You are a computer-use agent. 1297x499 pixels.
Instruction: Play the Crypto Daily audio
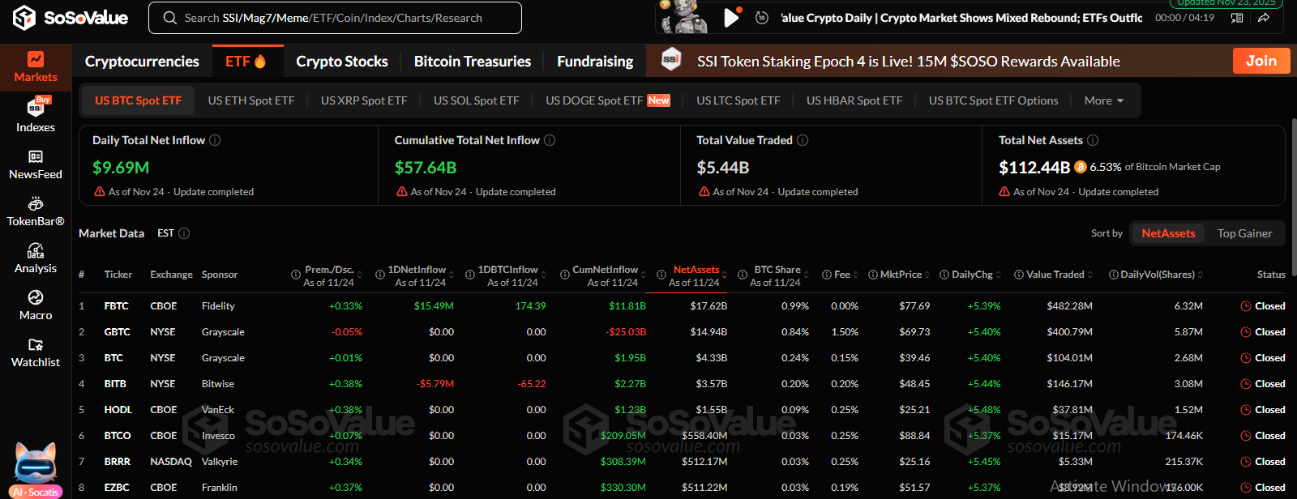(x=731, y=17)
